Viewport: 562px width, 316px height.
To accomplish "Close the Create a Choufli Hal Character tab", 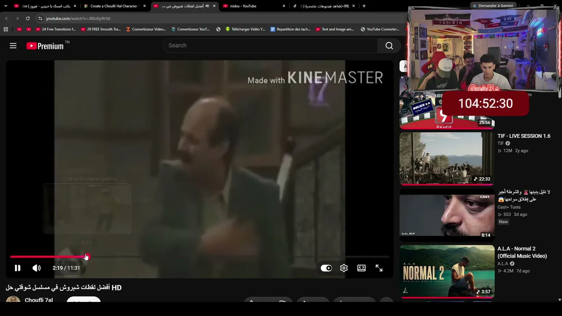I will click(144, 6).
